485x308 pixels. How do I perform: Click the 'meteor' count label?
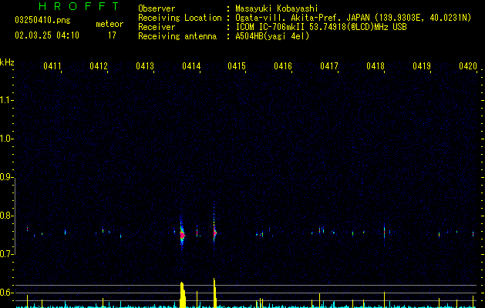pyautogui.click(x=109, y=24)
